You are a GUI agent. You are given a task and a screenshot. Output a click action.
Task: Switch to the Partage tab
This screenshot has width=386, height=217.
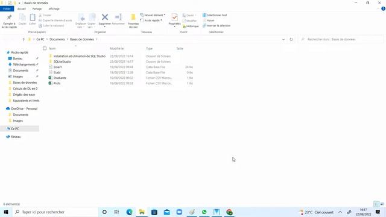click(x=37, y=8)
